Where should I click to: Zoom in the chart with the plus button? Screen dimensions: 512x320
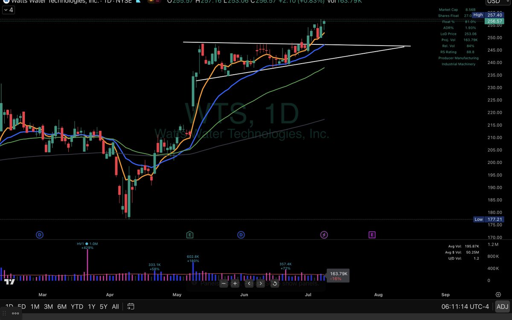[x=235, y=283]
